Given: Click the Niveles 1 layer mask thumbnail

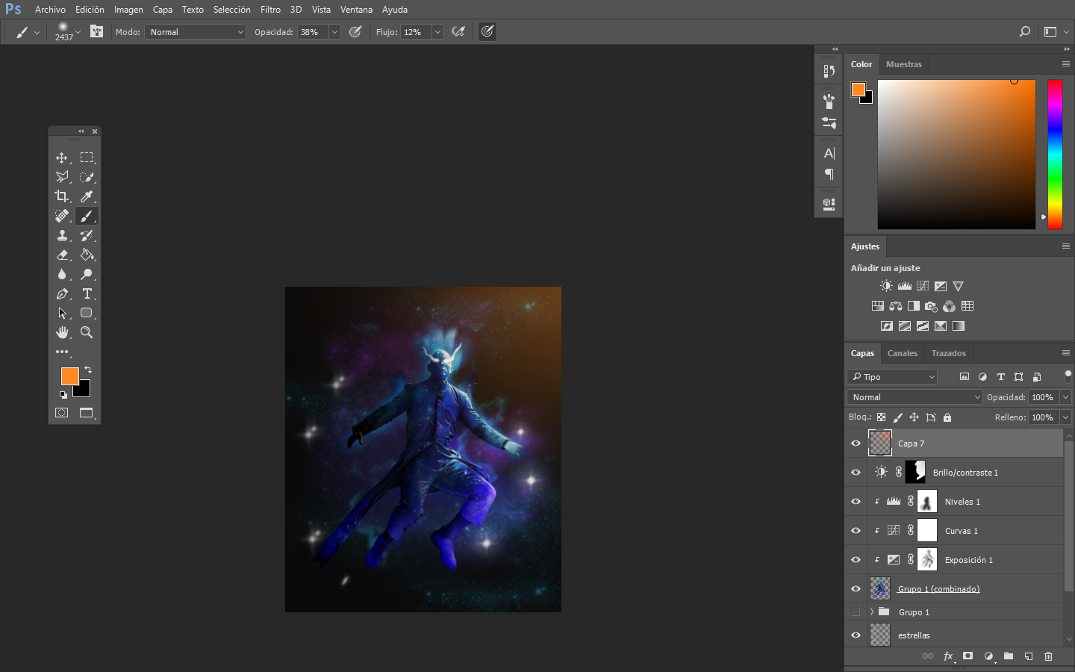Looking at the screenshot, I should (x=927, y=502).
